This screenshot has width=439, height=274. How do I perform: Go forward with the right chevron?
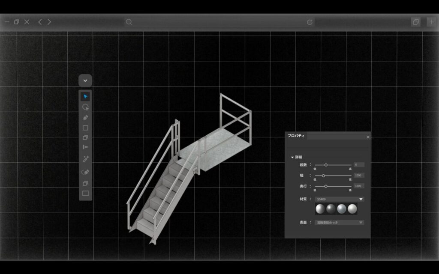49,22
